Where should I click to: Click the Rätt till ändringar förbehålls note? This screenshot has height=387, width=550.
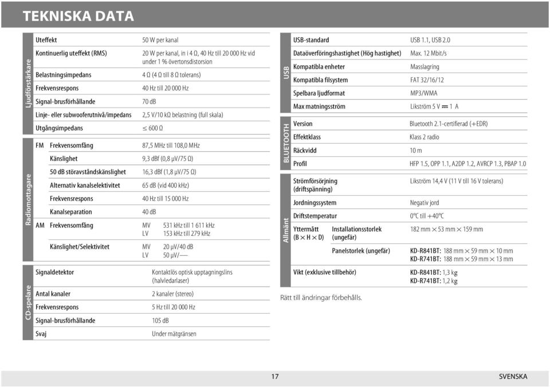coord(321,298)
